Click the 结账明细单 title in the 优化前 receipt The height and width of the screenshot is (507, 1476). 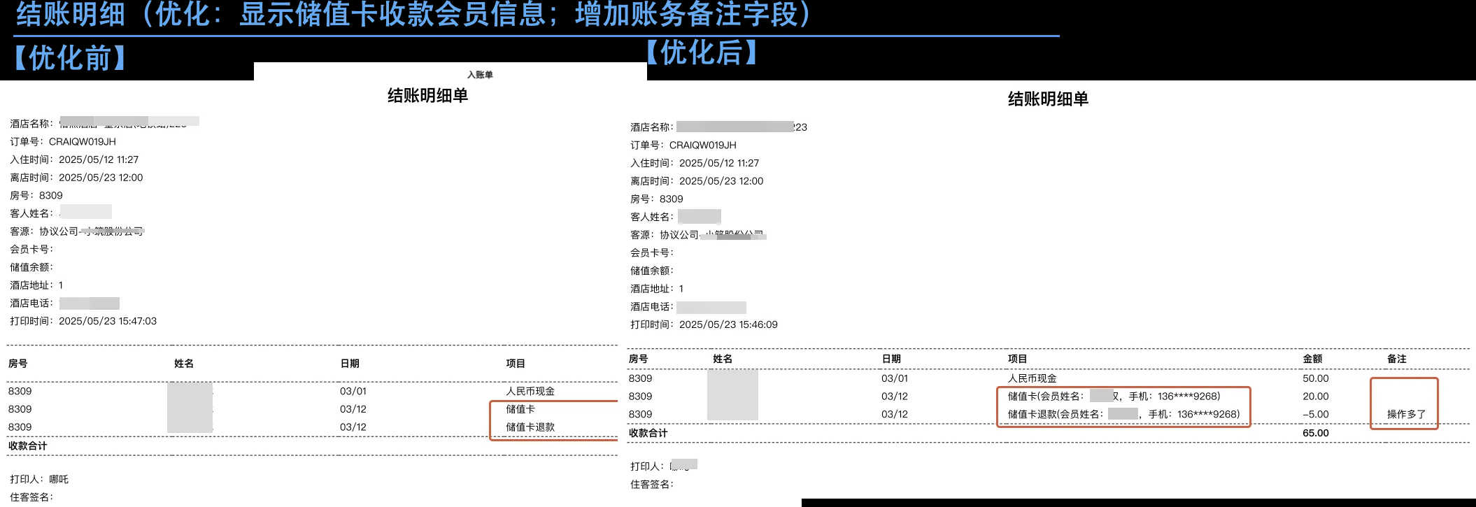[428, 96]
